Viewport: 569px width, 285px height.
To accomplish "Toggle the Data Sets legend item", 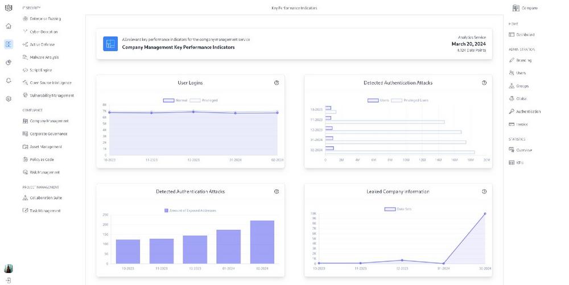I will coord(398,209).
